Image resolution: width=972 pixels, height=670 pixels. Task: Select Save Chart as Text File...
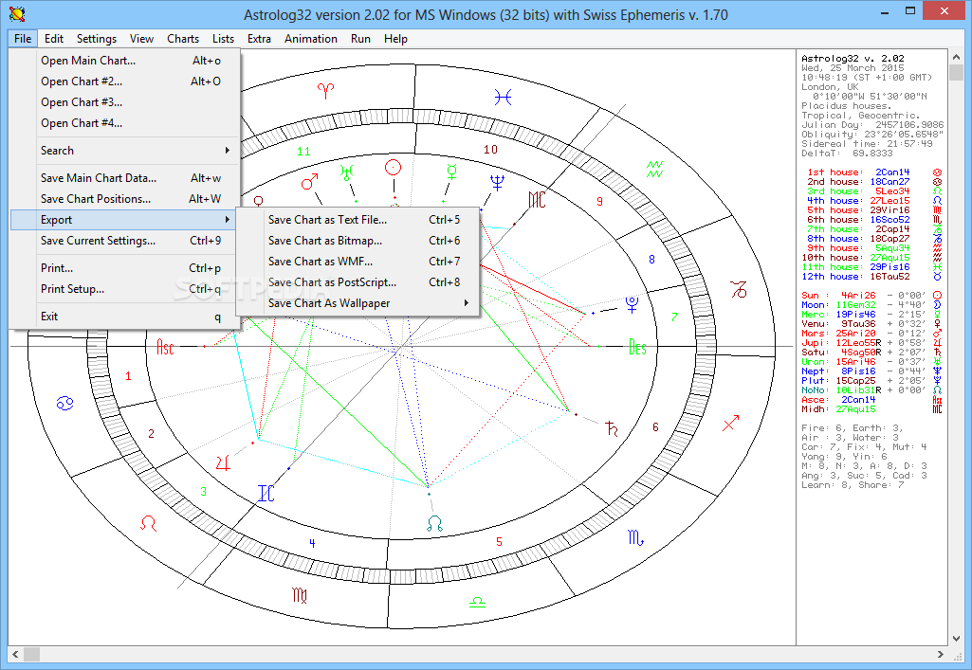358,220
